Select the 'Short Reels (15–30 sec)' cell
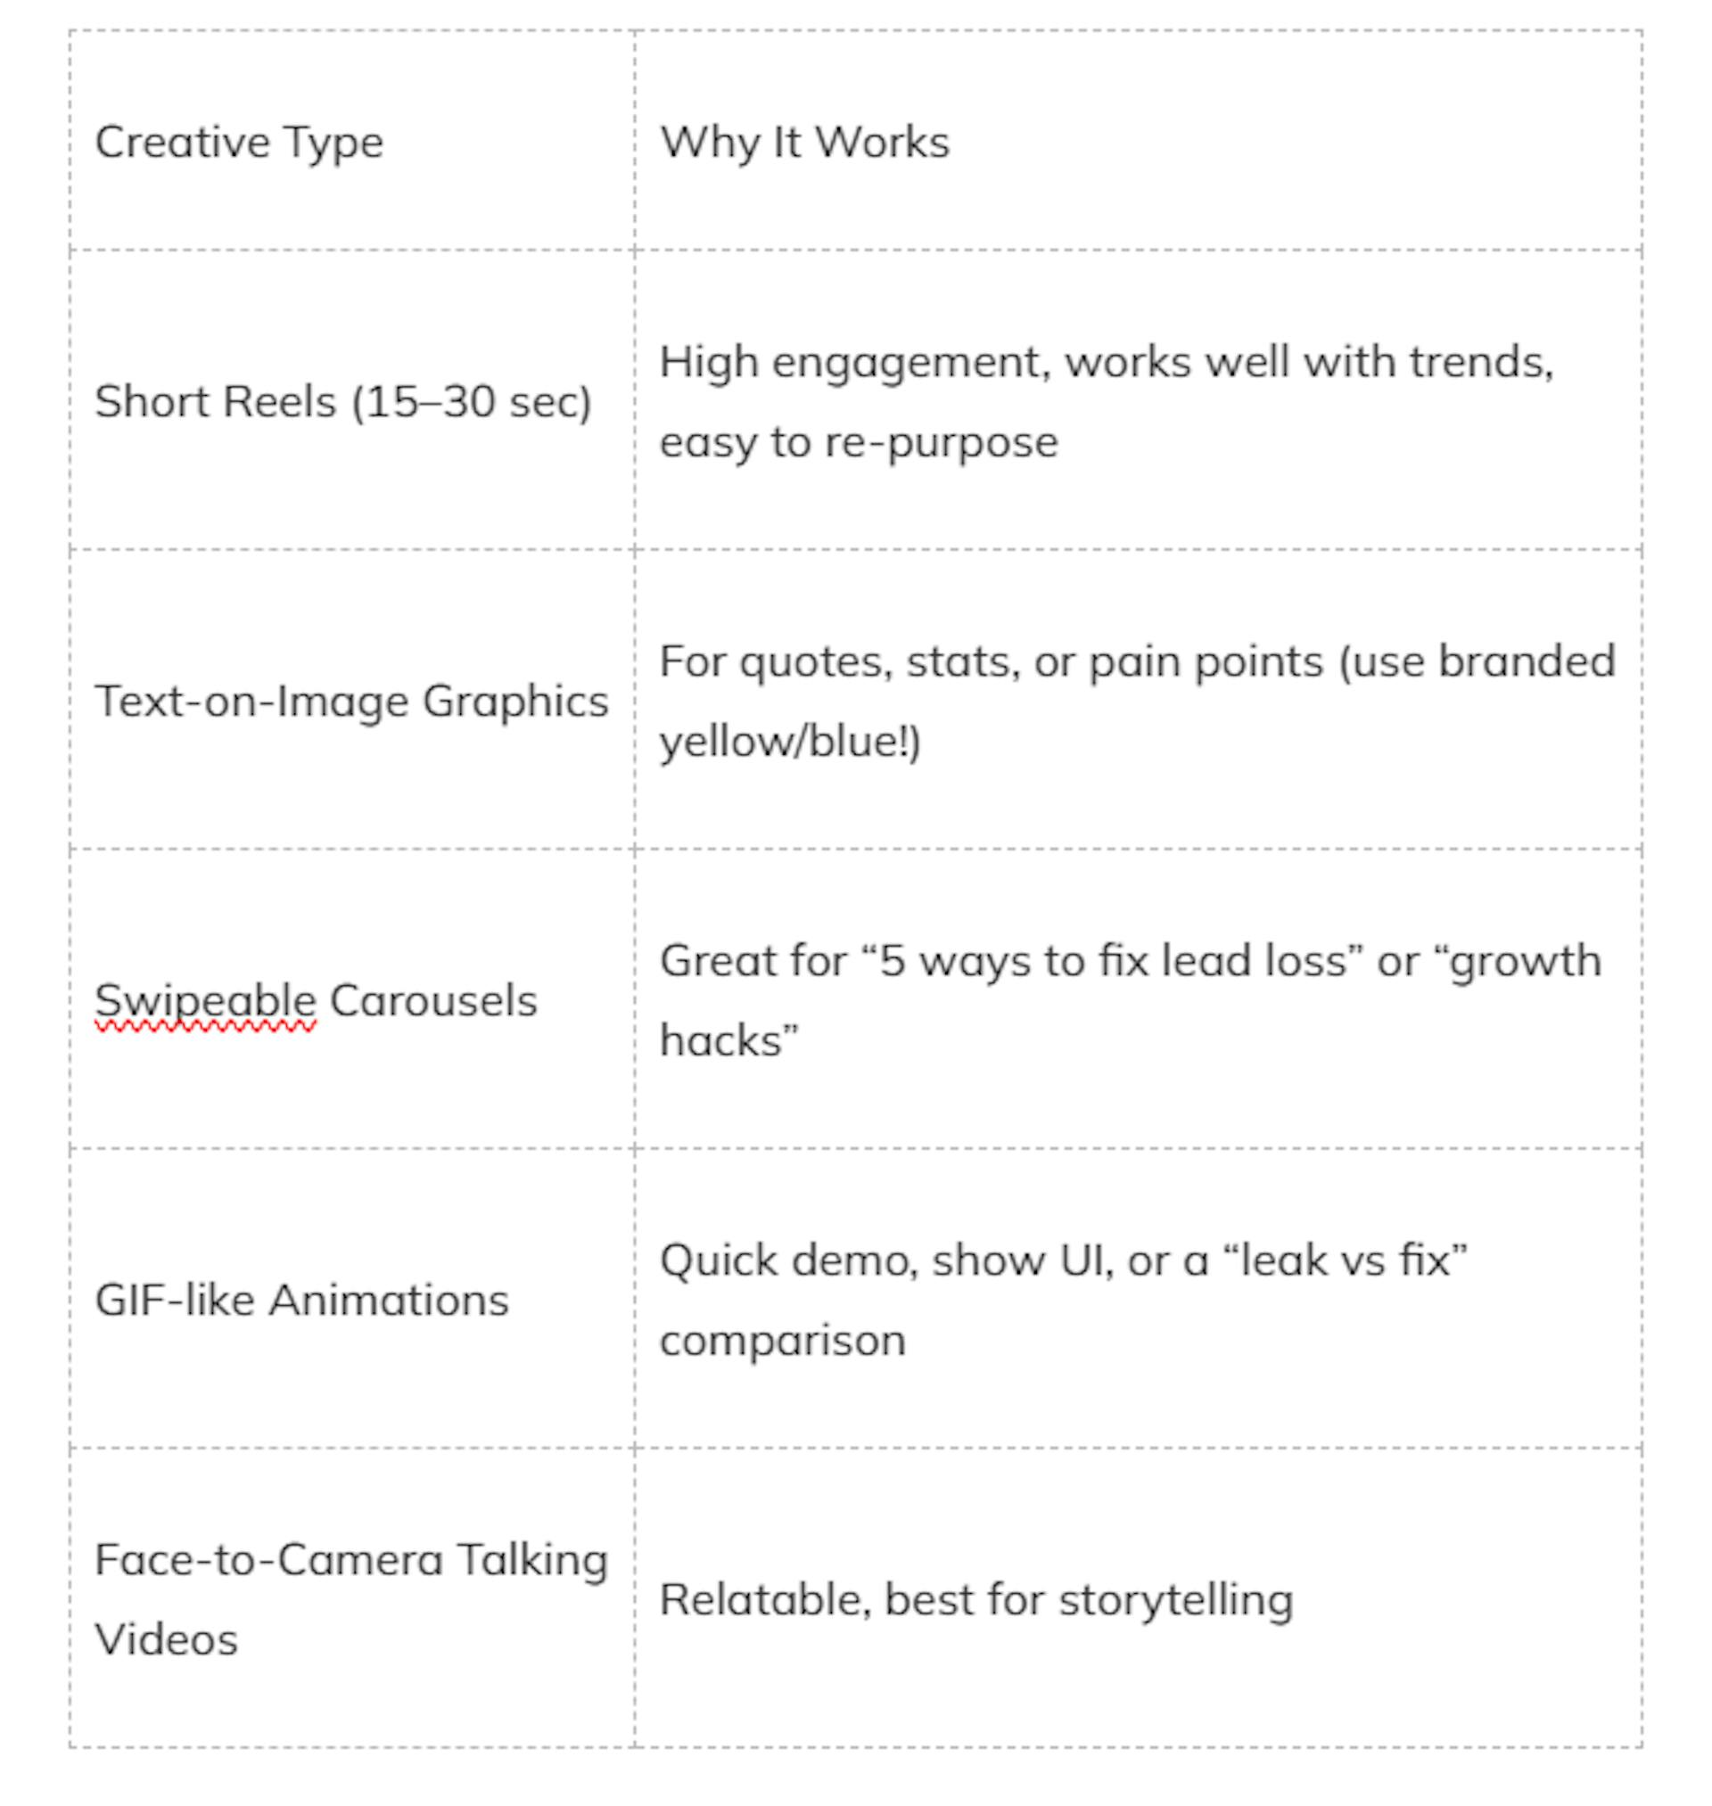The height and width of the screenshot is (1806, 1712). tap(352, 399)
